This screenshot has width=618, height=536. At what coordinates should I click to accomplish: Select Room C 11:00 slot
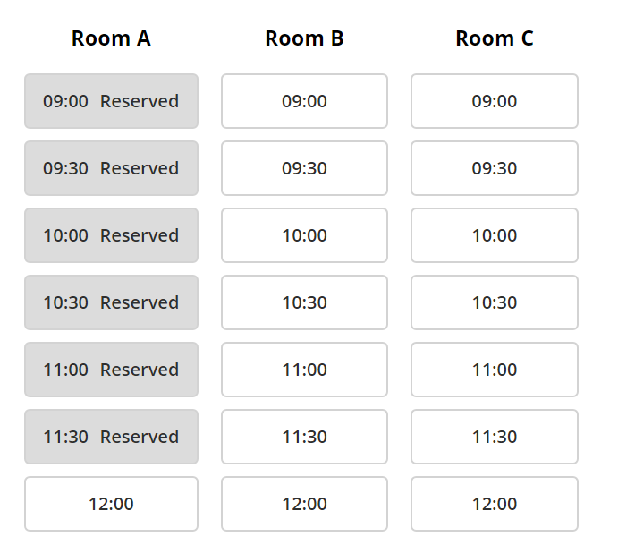pyautogui.click(x=495, y=370)
